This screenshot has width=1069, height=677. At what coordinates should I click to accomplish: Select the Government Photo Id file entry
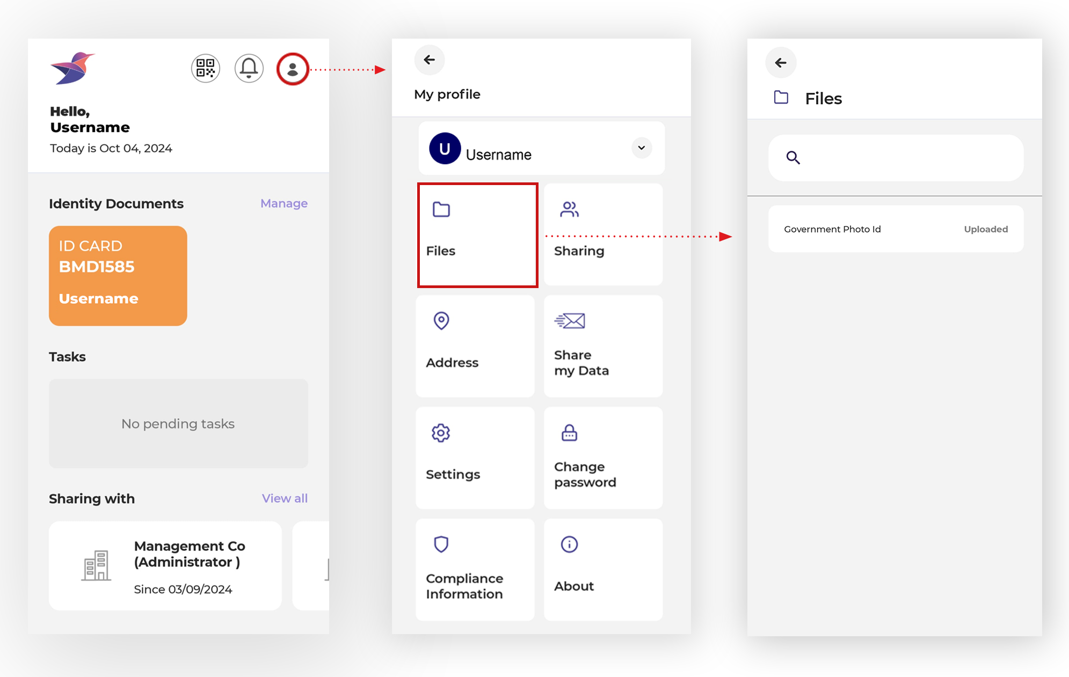[x=895, y=229]
